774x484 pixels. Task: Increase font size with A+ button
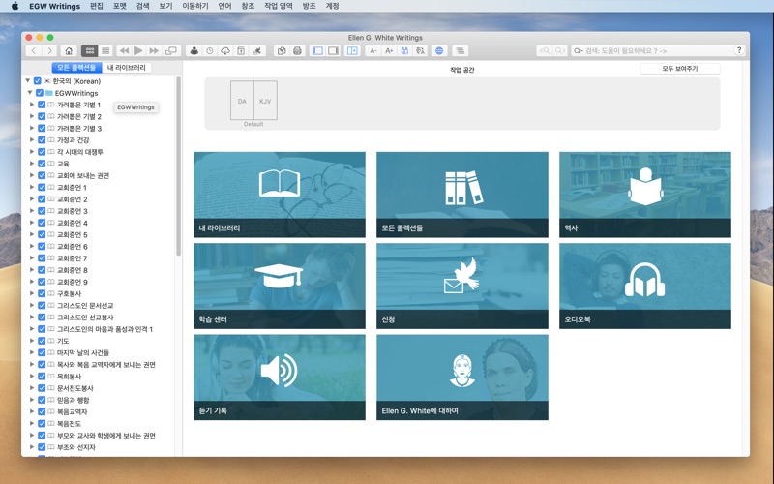pos(389,51)
